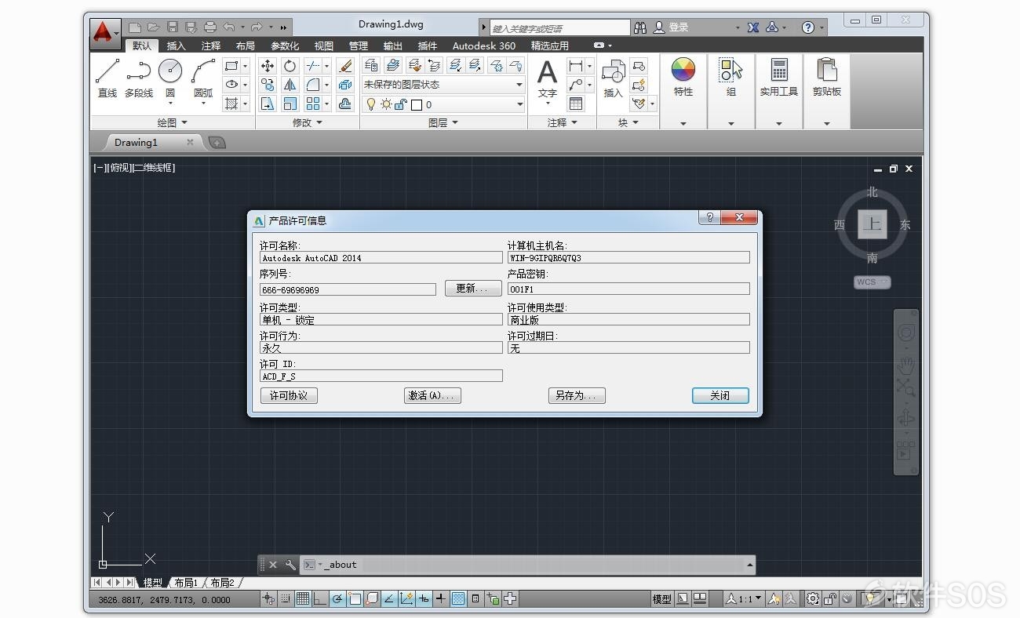Toggle snap mode in status bar
Screen dimensions: 1020x618
click(286, 599)
